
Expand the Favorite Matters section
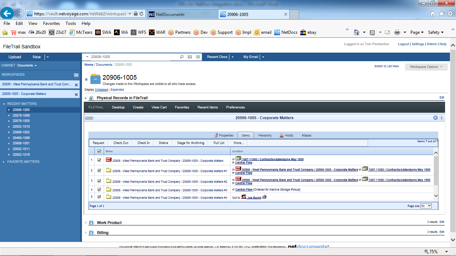4,162
